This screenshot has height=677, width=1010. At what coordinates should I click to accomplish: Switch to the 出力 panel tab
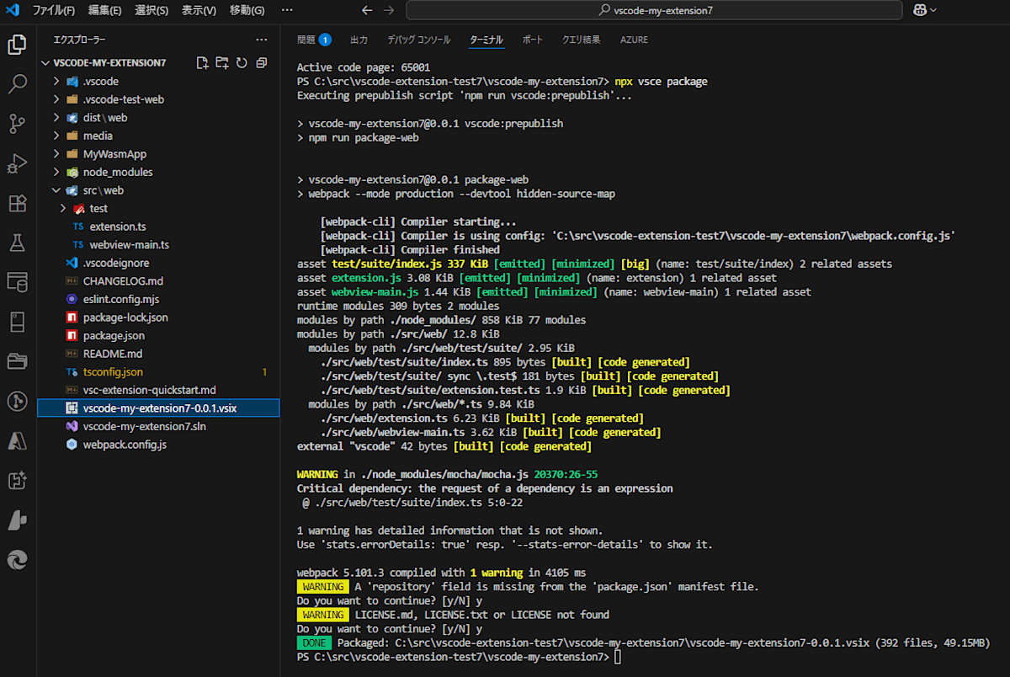[x=359, y=40]
